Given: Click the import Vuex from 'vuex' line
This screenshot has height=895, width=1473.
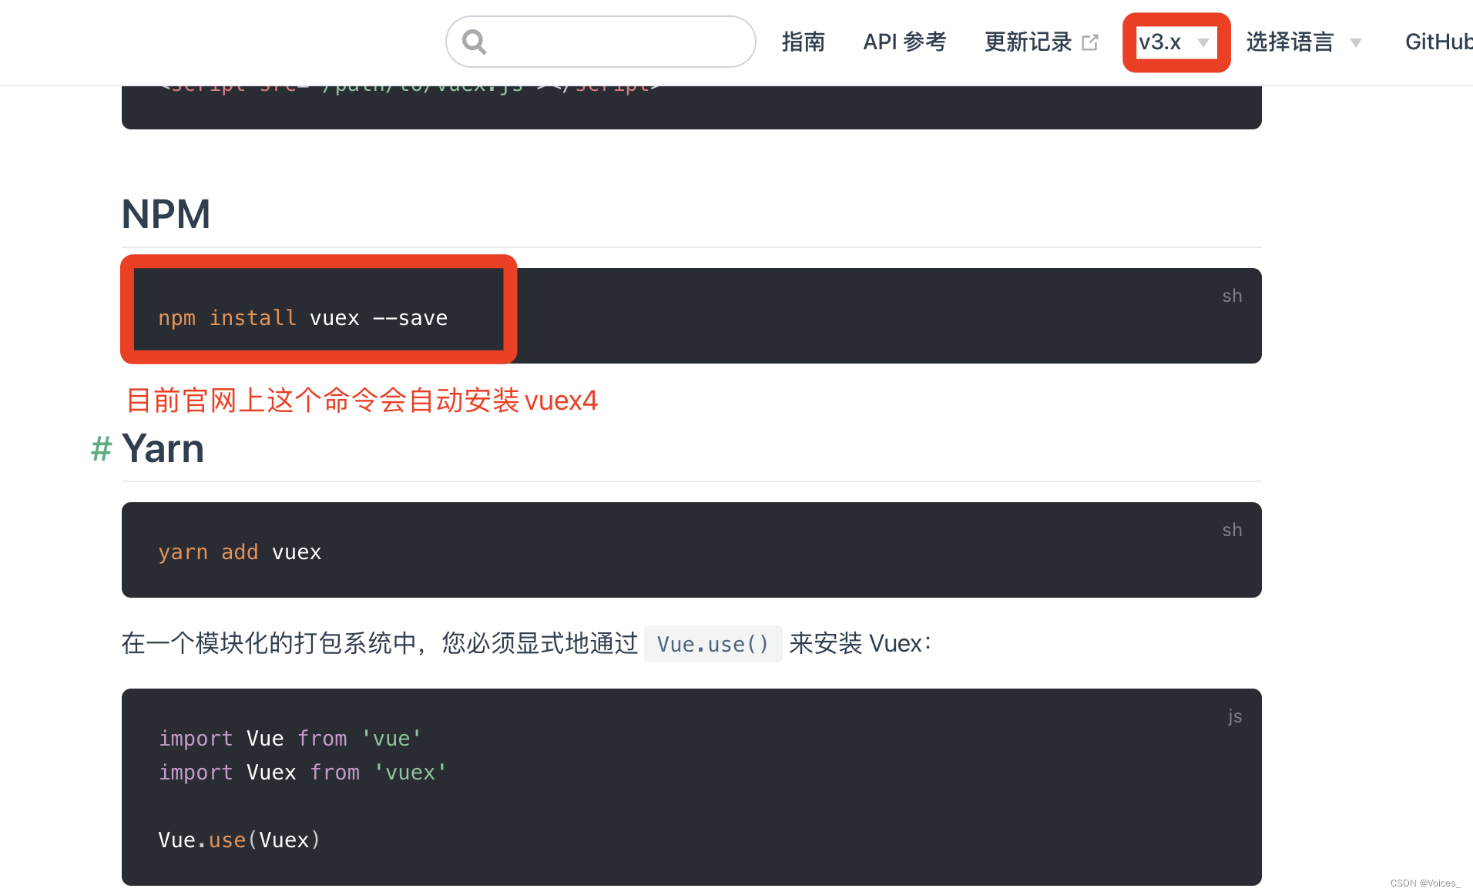Looking at the screenshot, I should click(303, 773).
